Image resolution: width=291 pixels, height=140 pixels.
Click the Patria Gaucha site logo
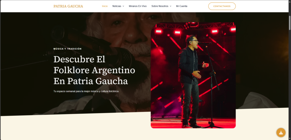click(68, 6)
